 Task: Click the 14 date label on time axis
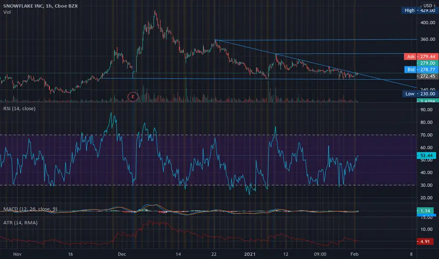point(179,254)
